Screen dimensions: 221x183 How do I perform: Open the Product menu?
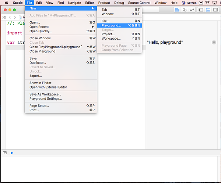104,3
